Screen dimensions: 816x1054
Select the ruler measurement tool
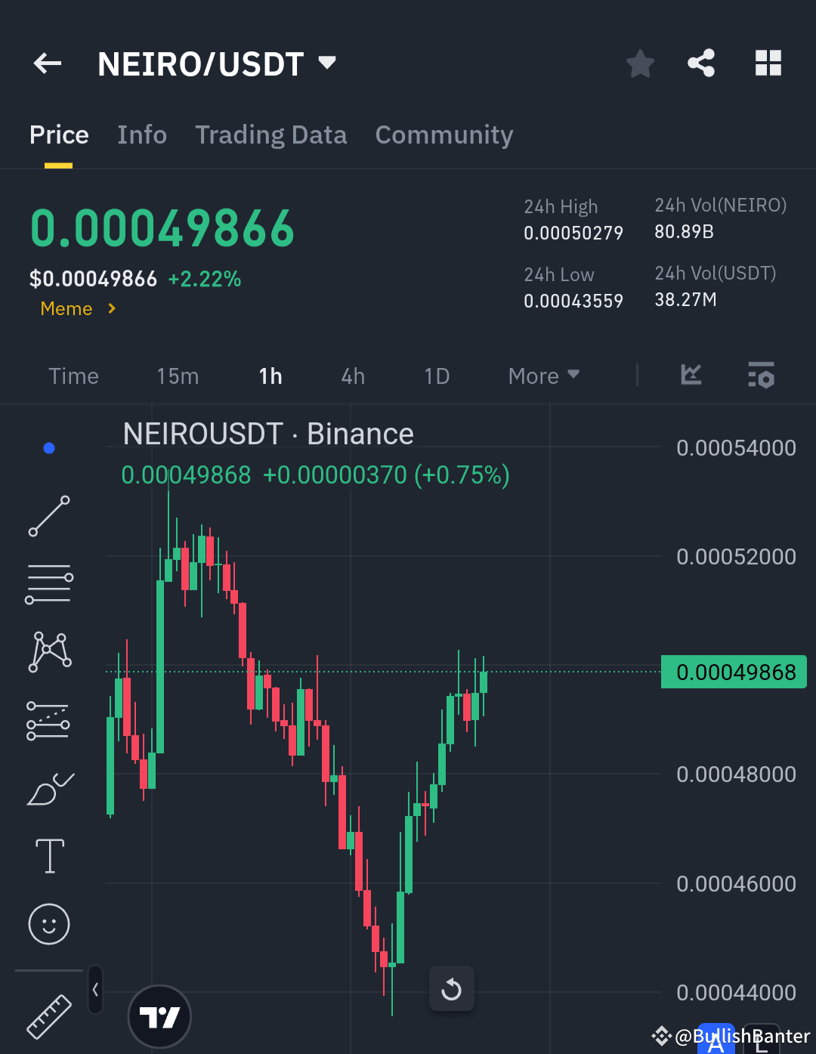[48, 1016]
